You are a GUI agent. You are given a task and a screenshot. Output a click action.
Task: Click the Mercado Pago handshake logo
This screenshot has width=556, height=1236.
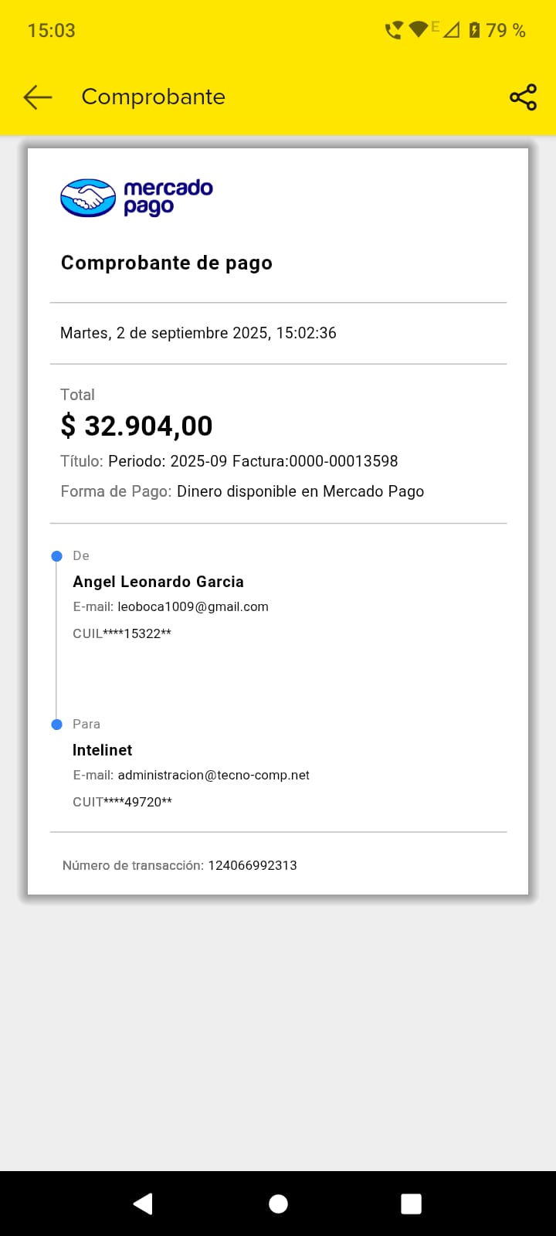(88, 198)
